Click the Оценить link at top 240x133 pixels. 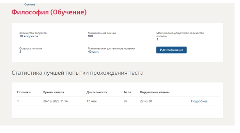pyautogui.click(x=30, y=4)
